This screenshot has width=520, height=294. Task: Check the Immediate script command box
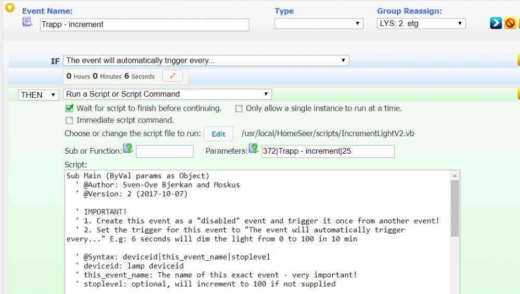click(69, 120)
